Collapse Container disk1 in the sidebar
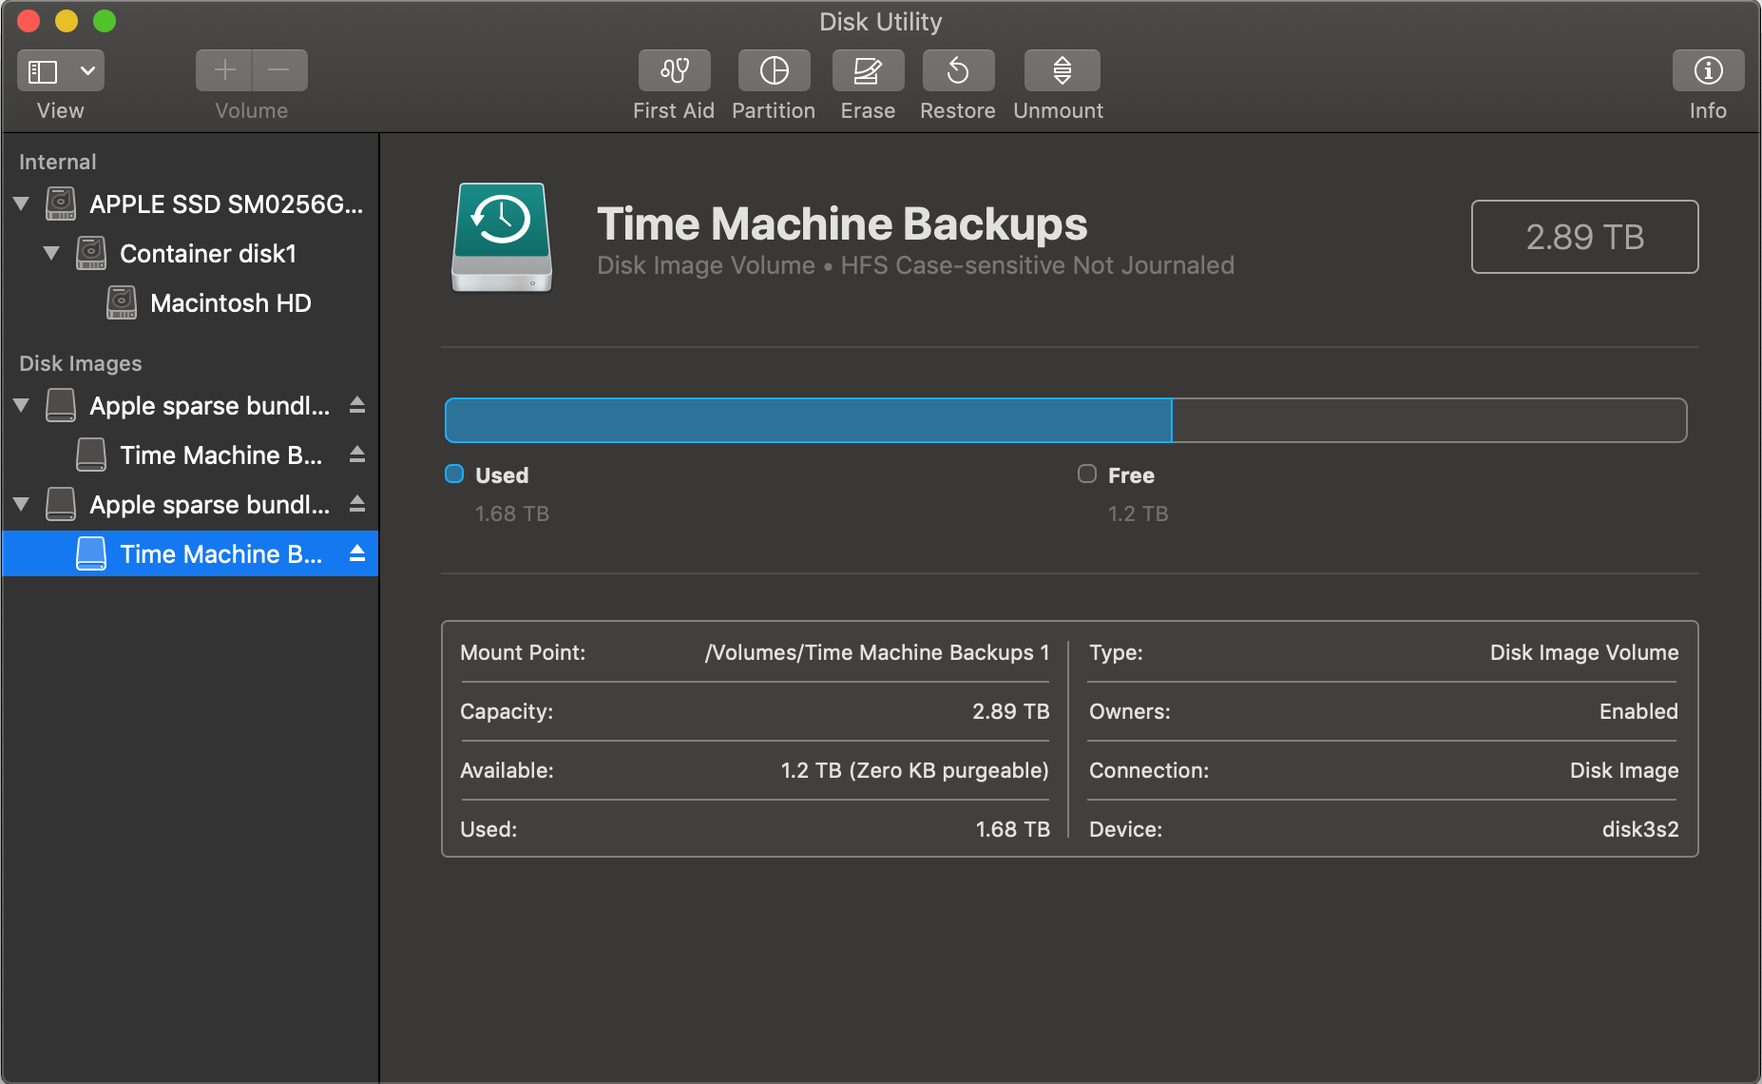Image resolution: width=1762 pixels, height=1084 pixels. [x=52, y=253]
